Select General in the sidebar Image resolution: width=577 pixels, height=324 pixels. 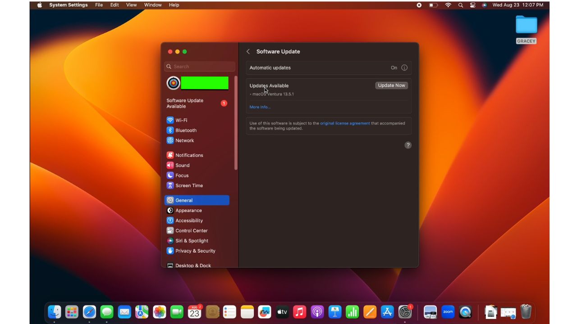click(x=197, y=200)
